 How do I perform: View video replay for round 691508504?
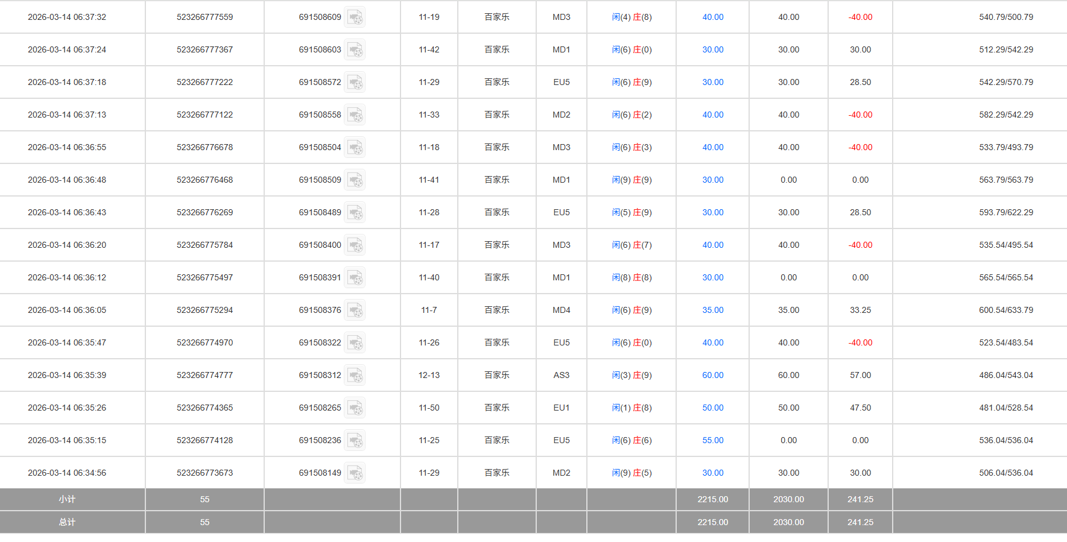pos(355,148)
